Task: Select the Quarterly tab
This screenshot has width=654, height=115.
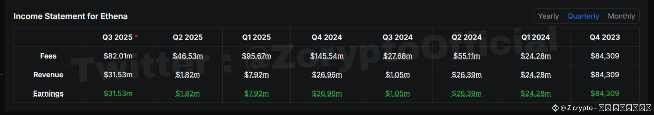Action: pos(583,16)
